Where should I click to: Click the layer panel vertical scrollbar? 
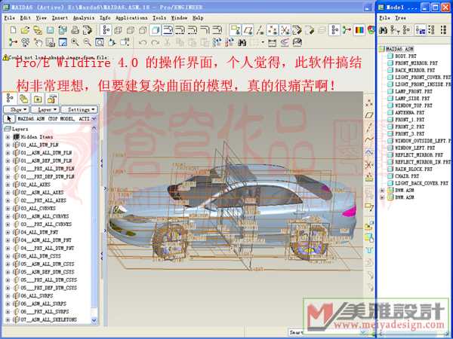[x=94, y=226]
